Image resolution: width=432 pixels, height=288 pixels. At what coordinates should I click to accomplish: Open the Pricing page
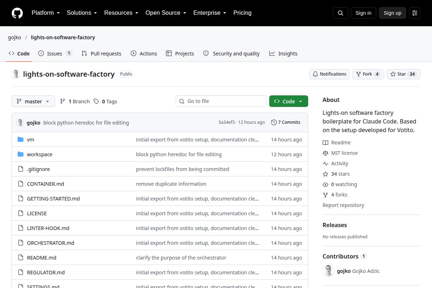tap(242, 13)
